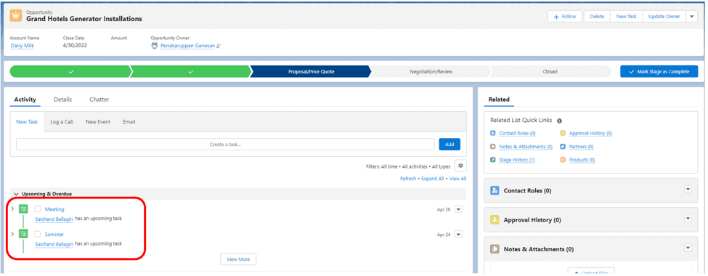Select the Email composer tab
Viewport: 708px width, 276px height.
tap(129, 122)
